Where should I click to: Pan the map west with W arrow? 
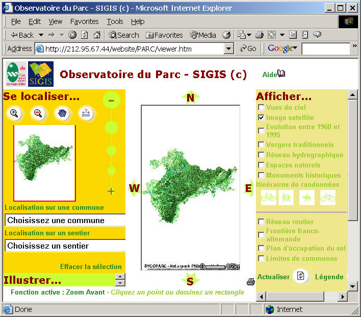[135, 188]
